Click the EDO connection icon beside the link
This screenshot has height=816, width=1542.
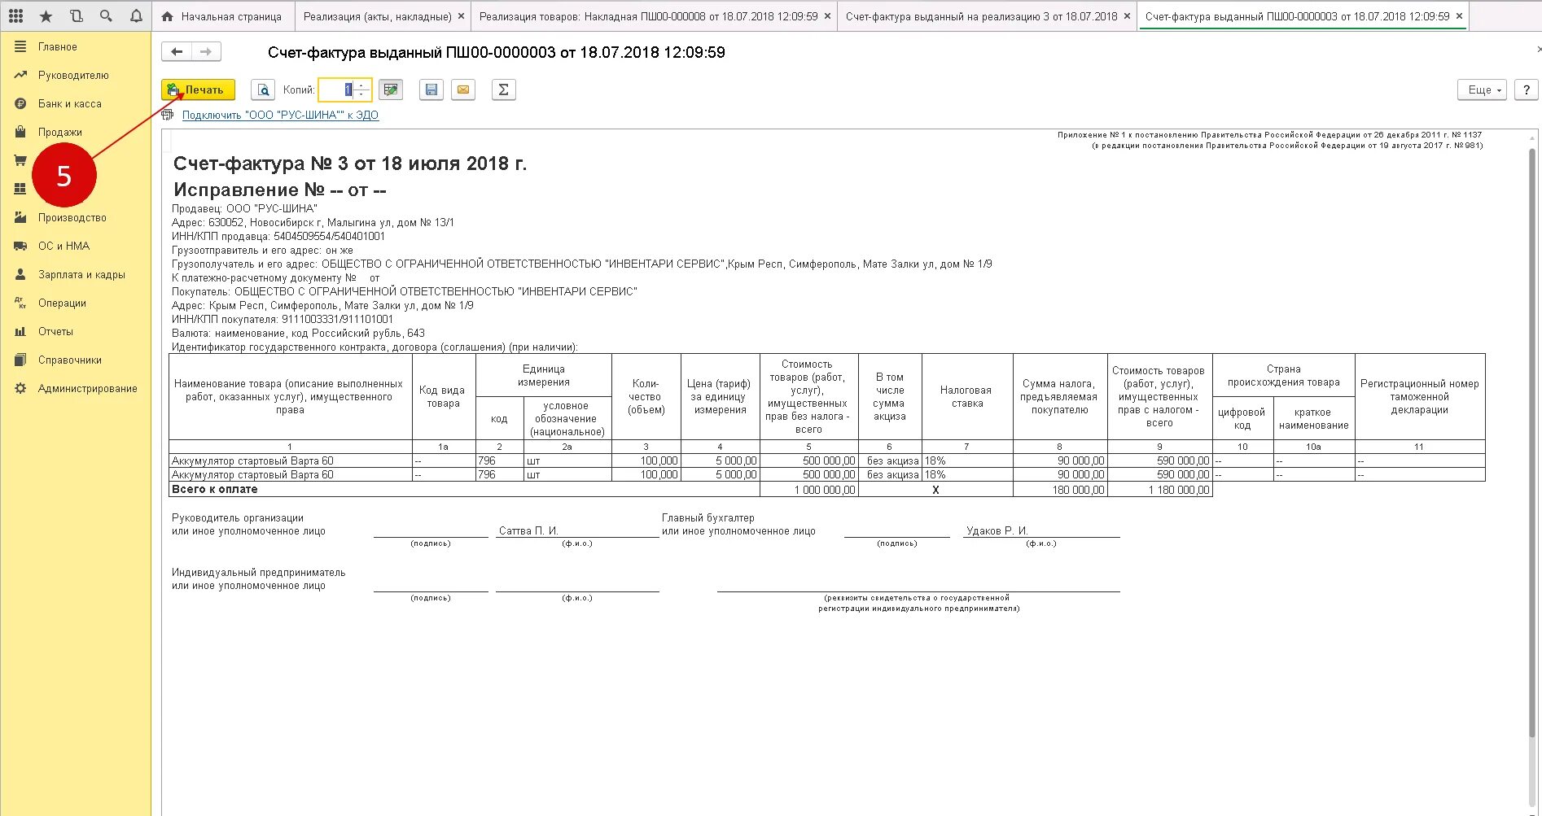point(168,115)
